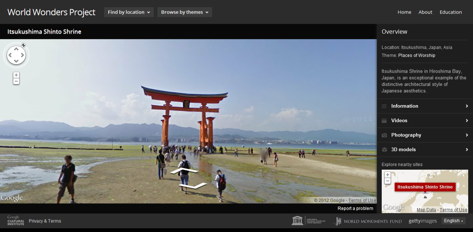Click Report a problem link
Image resolution: width=473 pixels, height=232 pixels.
pos(355,208)
